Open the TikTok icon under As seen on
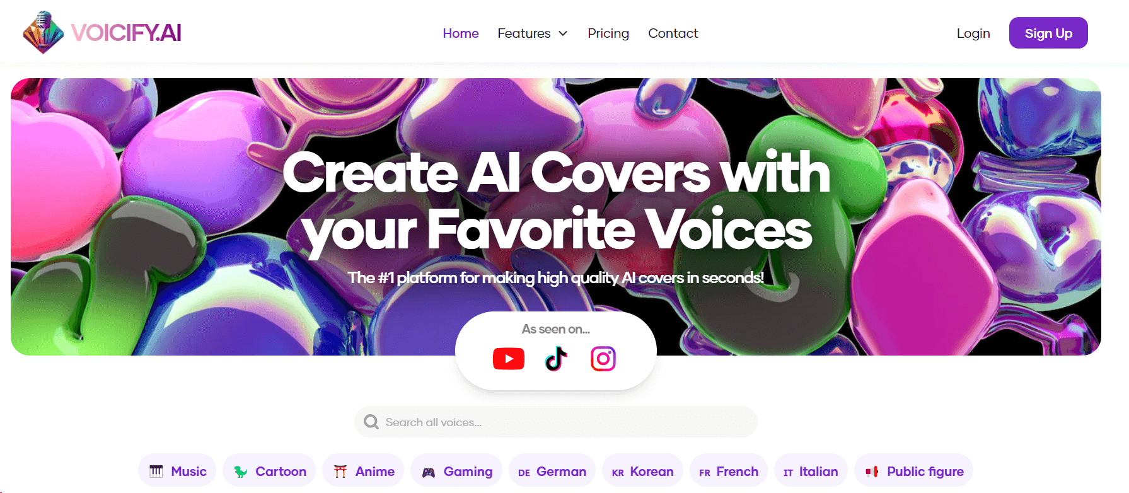 [556, 359]
